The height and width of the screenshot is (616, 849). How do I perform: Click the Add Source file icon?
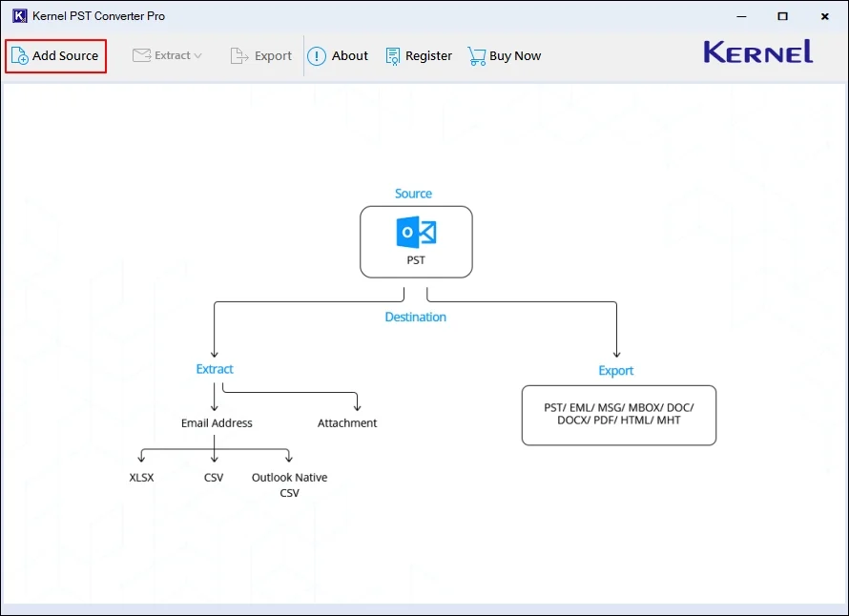(19, 56)
